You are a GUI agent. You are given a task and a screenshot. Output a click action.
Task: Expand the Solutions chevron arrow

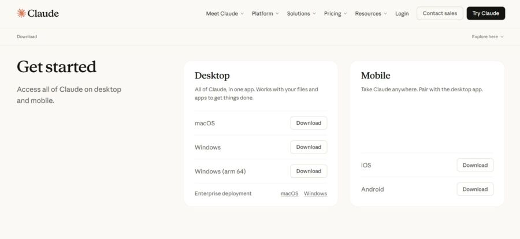314,14
